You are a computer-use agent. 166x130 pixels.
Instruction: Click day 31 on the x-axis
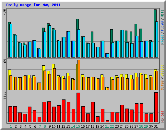click(x=156, y=126)
